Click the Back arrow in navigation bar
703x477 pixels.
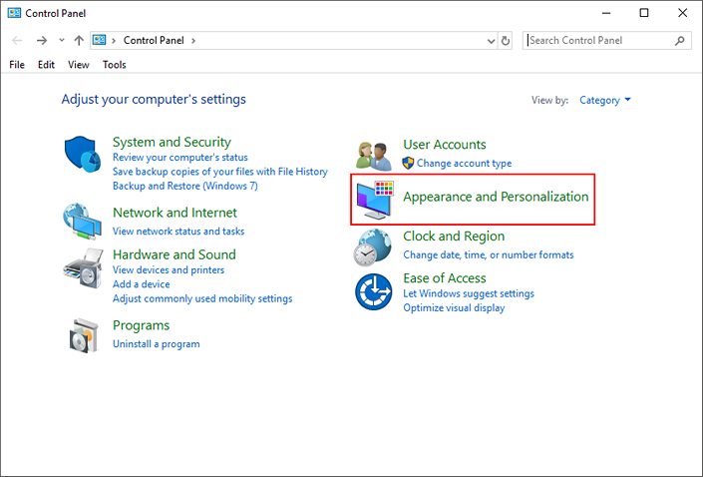[x=17, y=40]
